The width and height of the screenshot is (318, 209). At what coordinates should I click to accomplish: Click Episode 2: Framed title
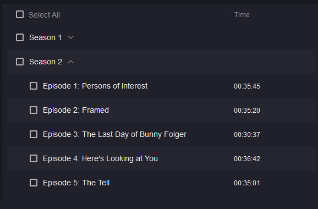[x=76, y=110]
